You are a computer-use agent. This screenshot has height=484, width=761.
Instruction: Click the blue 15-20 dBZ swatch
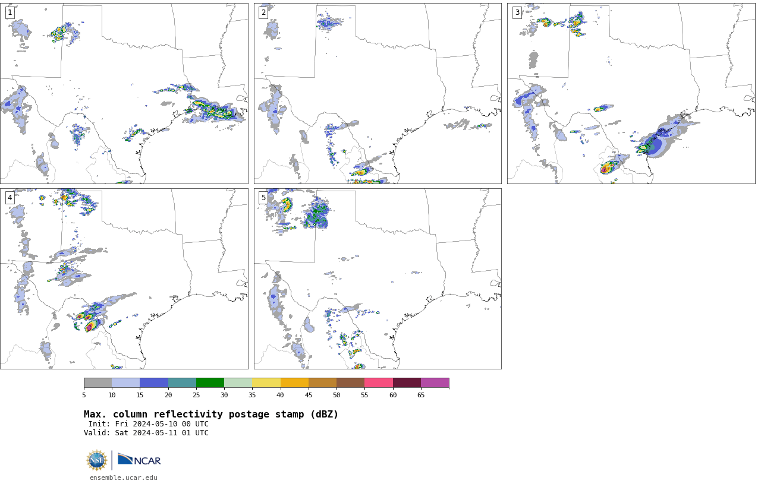(x=154, y=382)
